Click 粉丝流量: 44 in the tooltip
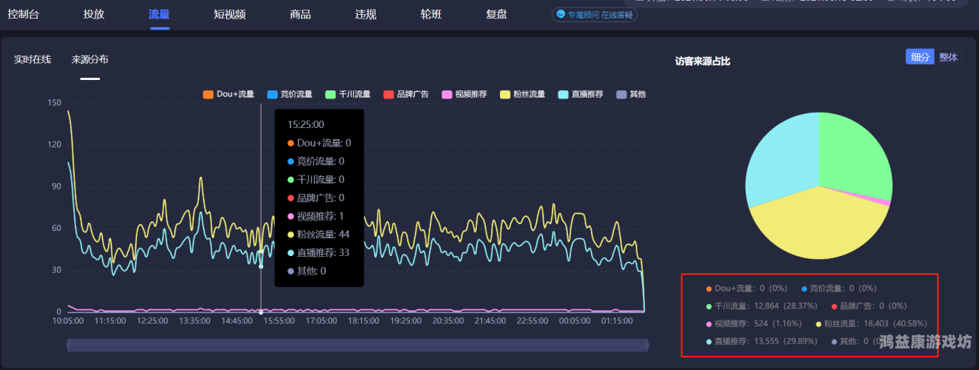 tap(318, 235)
